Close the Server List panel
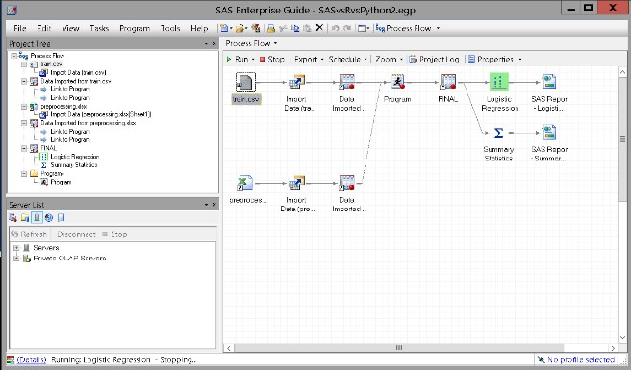 215,205
